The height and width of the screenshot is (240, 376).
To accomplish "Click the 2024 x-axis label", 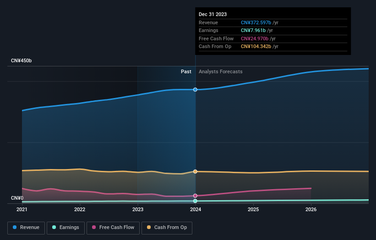I will 196,209.
